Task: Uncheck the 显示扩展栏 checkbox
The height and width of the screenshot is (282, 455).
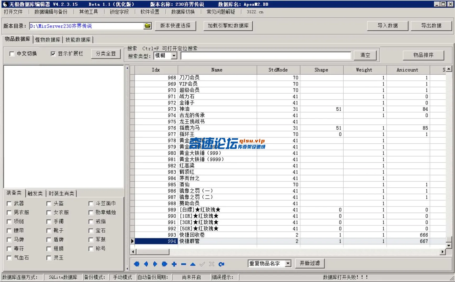Action: point(53,54)
